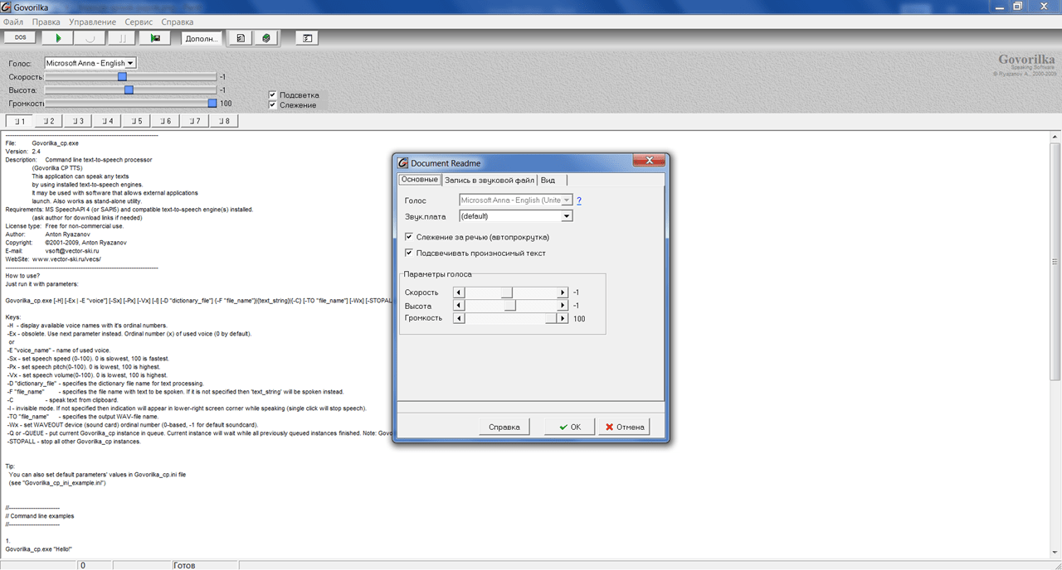This screenshot has width=1062, height=570.
Task: Select document tab number 5
Action: 137,121
